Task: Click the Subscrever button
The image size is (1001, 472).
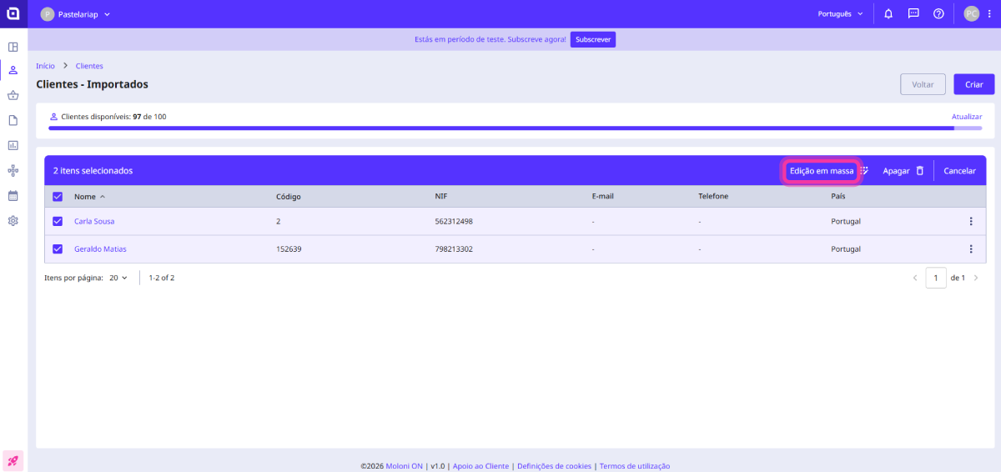Action: click(592, 40)
